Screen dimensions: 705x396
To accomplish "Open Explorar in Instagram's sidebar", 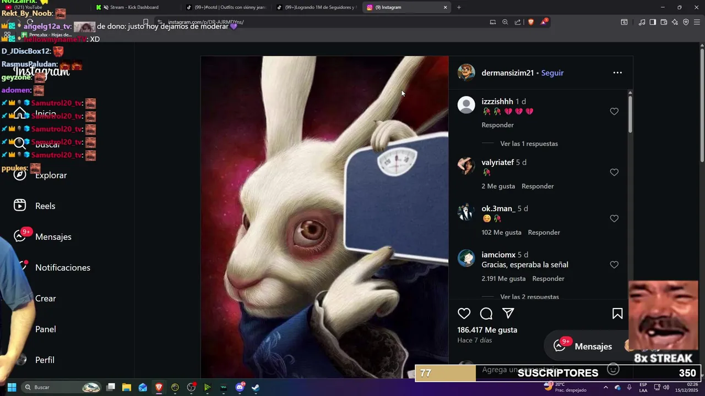I will pos(51,175).
